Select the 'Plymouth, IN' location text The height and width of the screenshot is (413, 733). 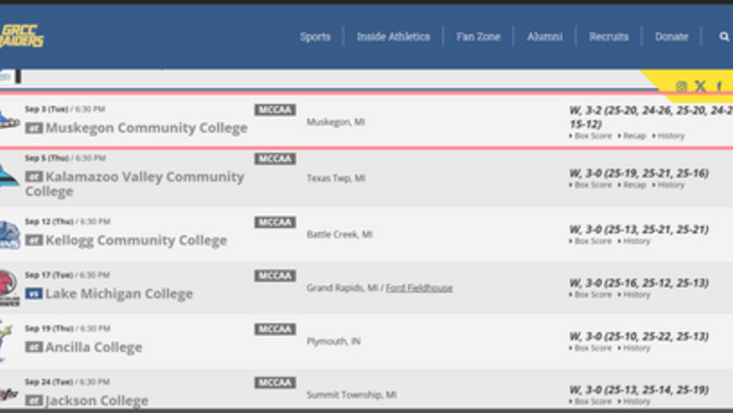334,342
